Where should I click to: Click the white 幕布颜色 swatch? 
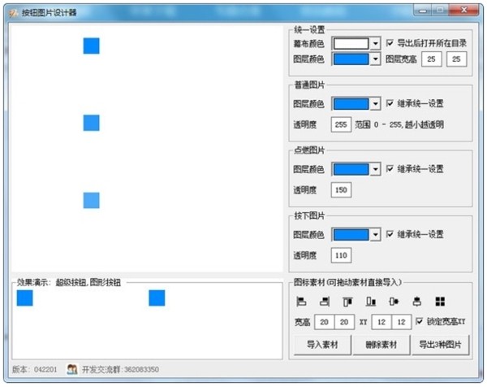coord(351,44)
